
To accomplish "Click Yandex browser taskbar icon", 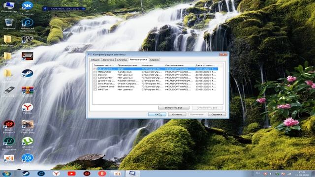I will pos(56,174).
